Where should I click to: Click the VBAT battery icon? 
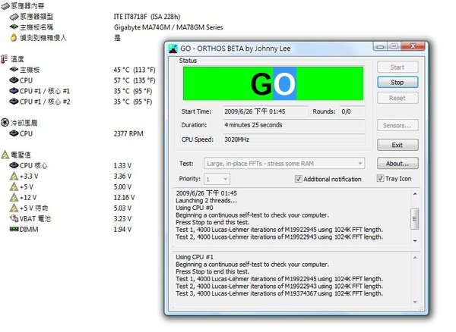coord(14,218)
